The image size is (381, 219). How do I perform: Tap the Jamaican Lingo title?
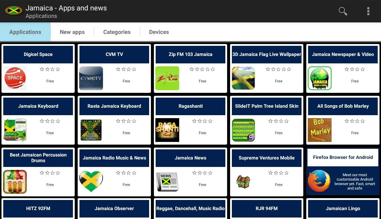[x=343, y=209]
